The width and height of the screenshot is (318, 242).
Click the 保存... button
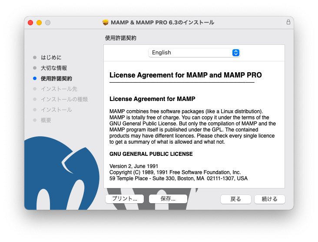168,199
